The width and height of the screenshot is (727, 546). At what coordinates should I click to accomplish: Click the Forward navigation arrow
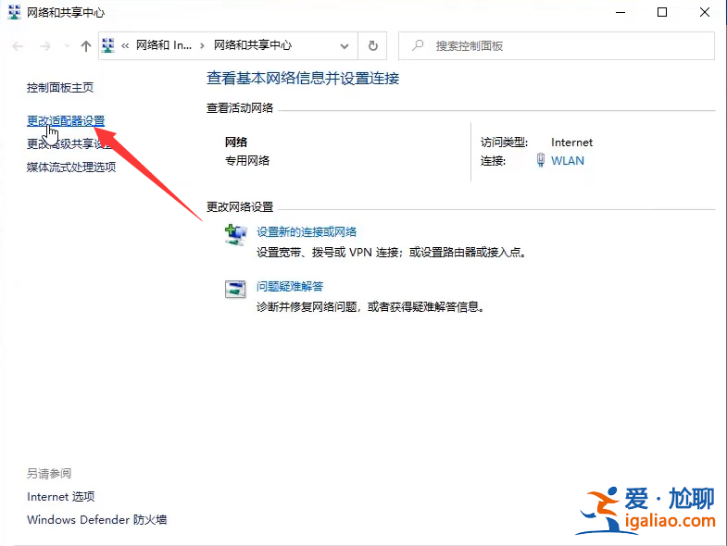45,46
